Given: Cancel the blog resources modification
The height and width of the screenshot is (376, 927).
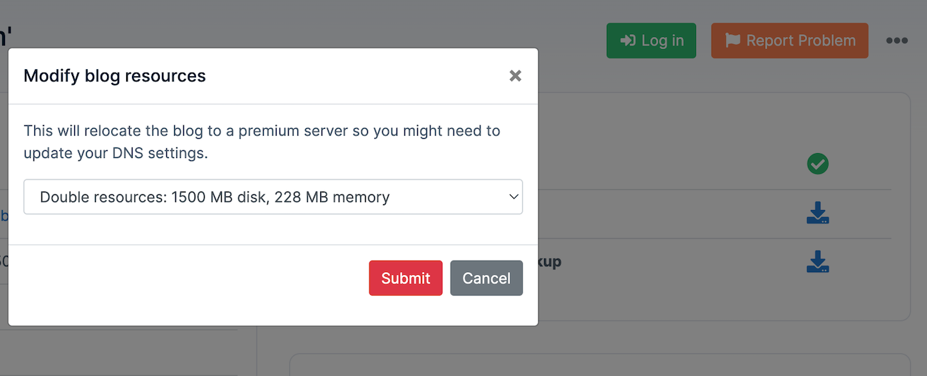Looking at the screenshot, I should pos(486,278).
